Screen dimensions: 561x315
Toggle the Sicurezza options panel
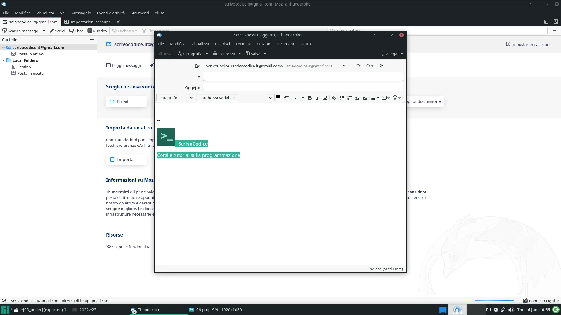(x=240, y=53)
